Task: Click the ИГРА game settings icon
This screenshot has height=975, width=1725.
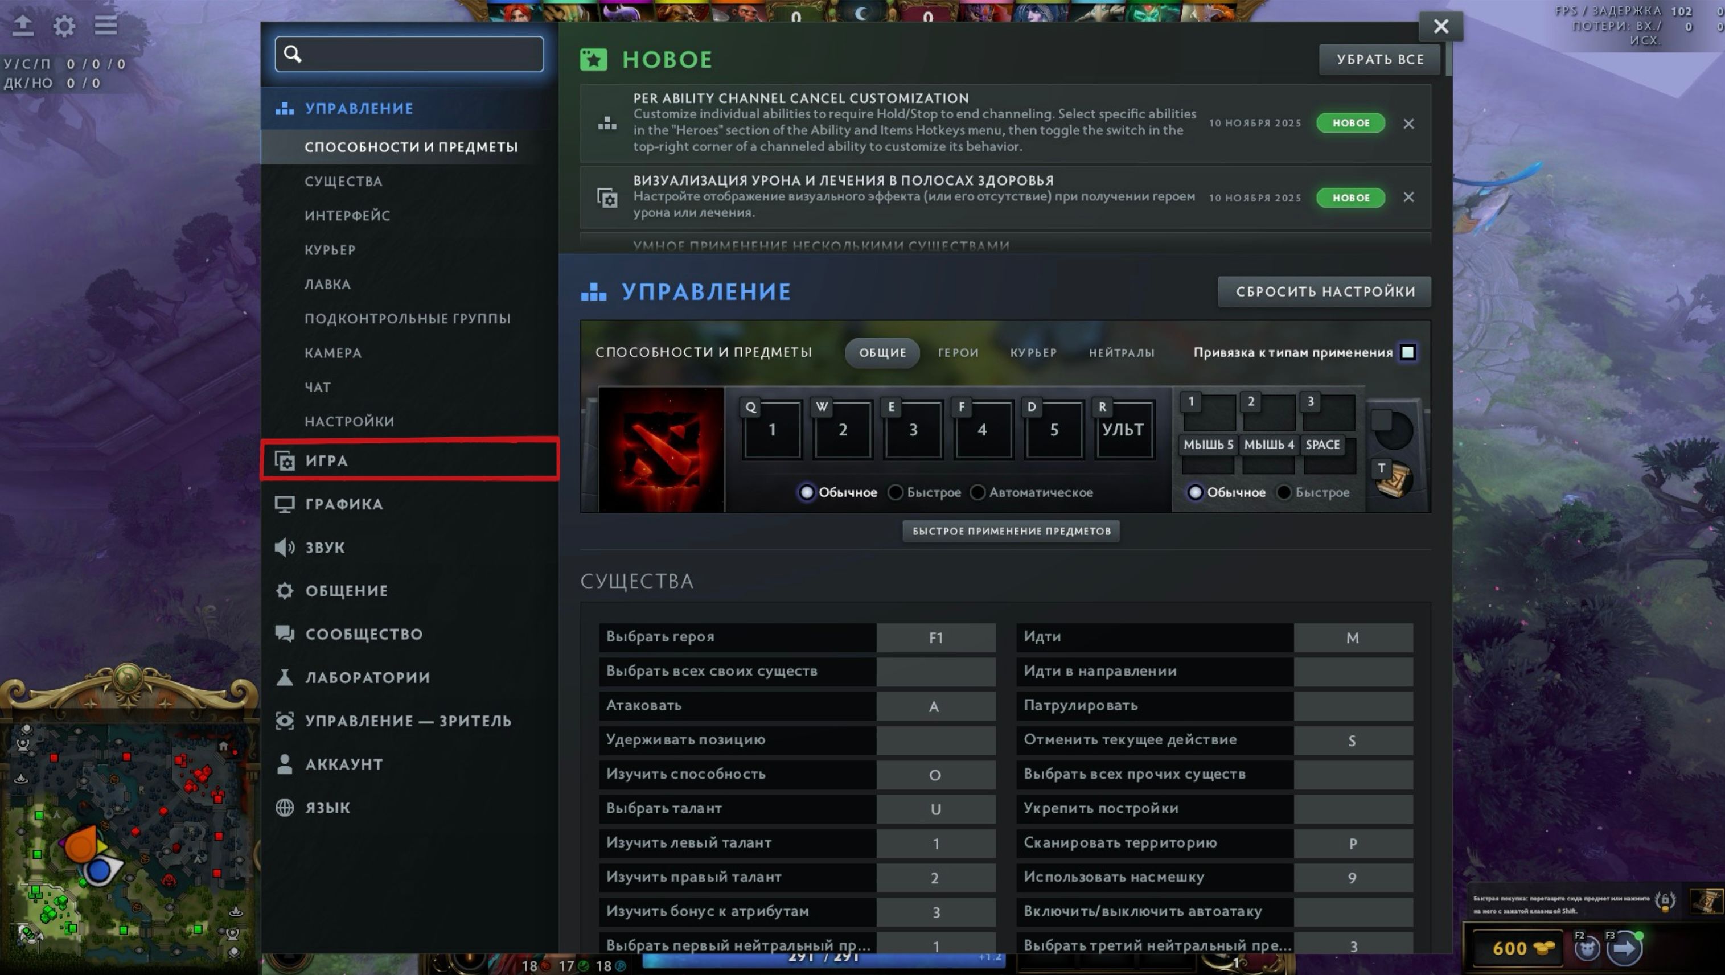Action: pos(285,460)
